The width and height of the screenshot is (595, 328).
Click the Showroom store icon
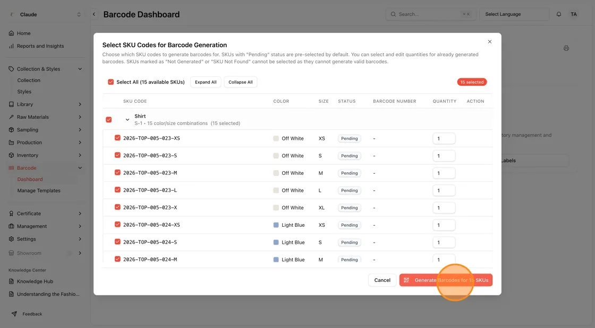coord(11,253)
